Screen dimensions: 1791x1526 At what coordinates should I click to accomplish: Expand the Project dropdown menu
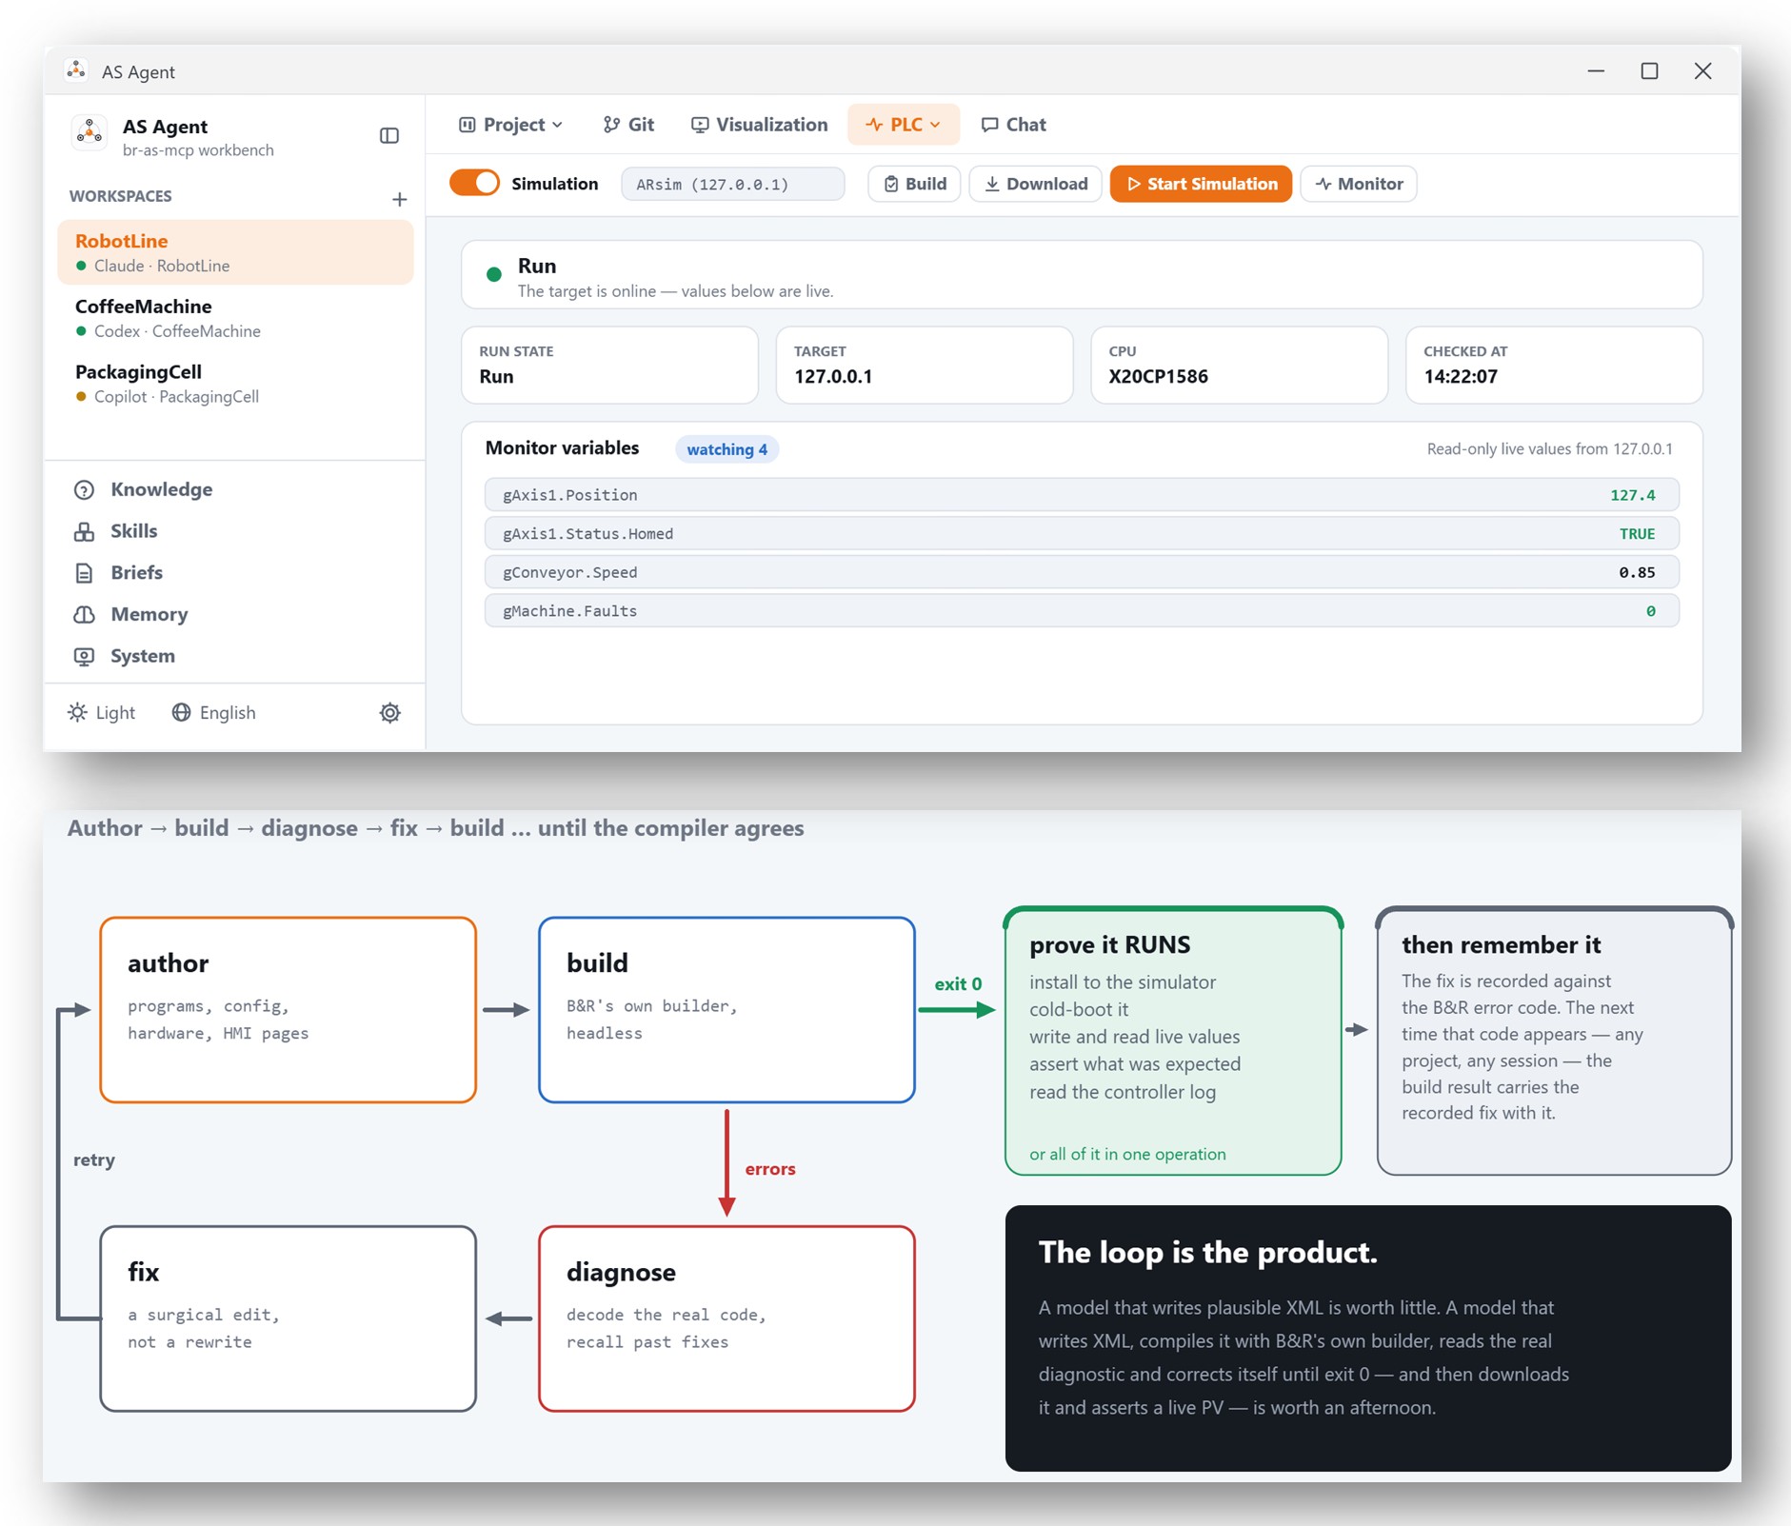point(511,125)
